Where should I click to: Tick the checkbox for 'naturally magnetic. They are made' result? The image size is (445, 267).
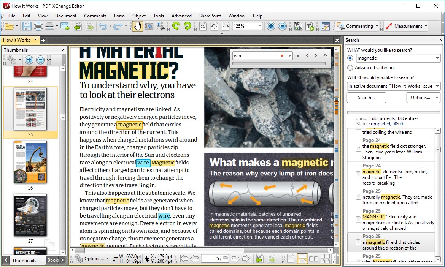point(358,197)
